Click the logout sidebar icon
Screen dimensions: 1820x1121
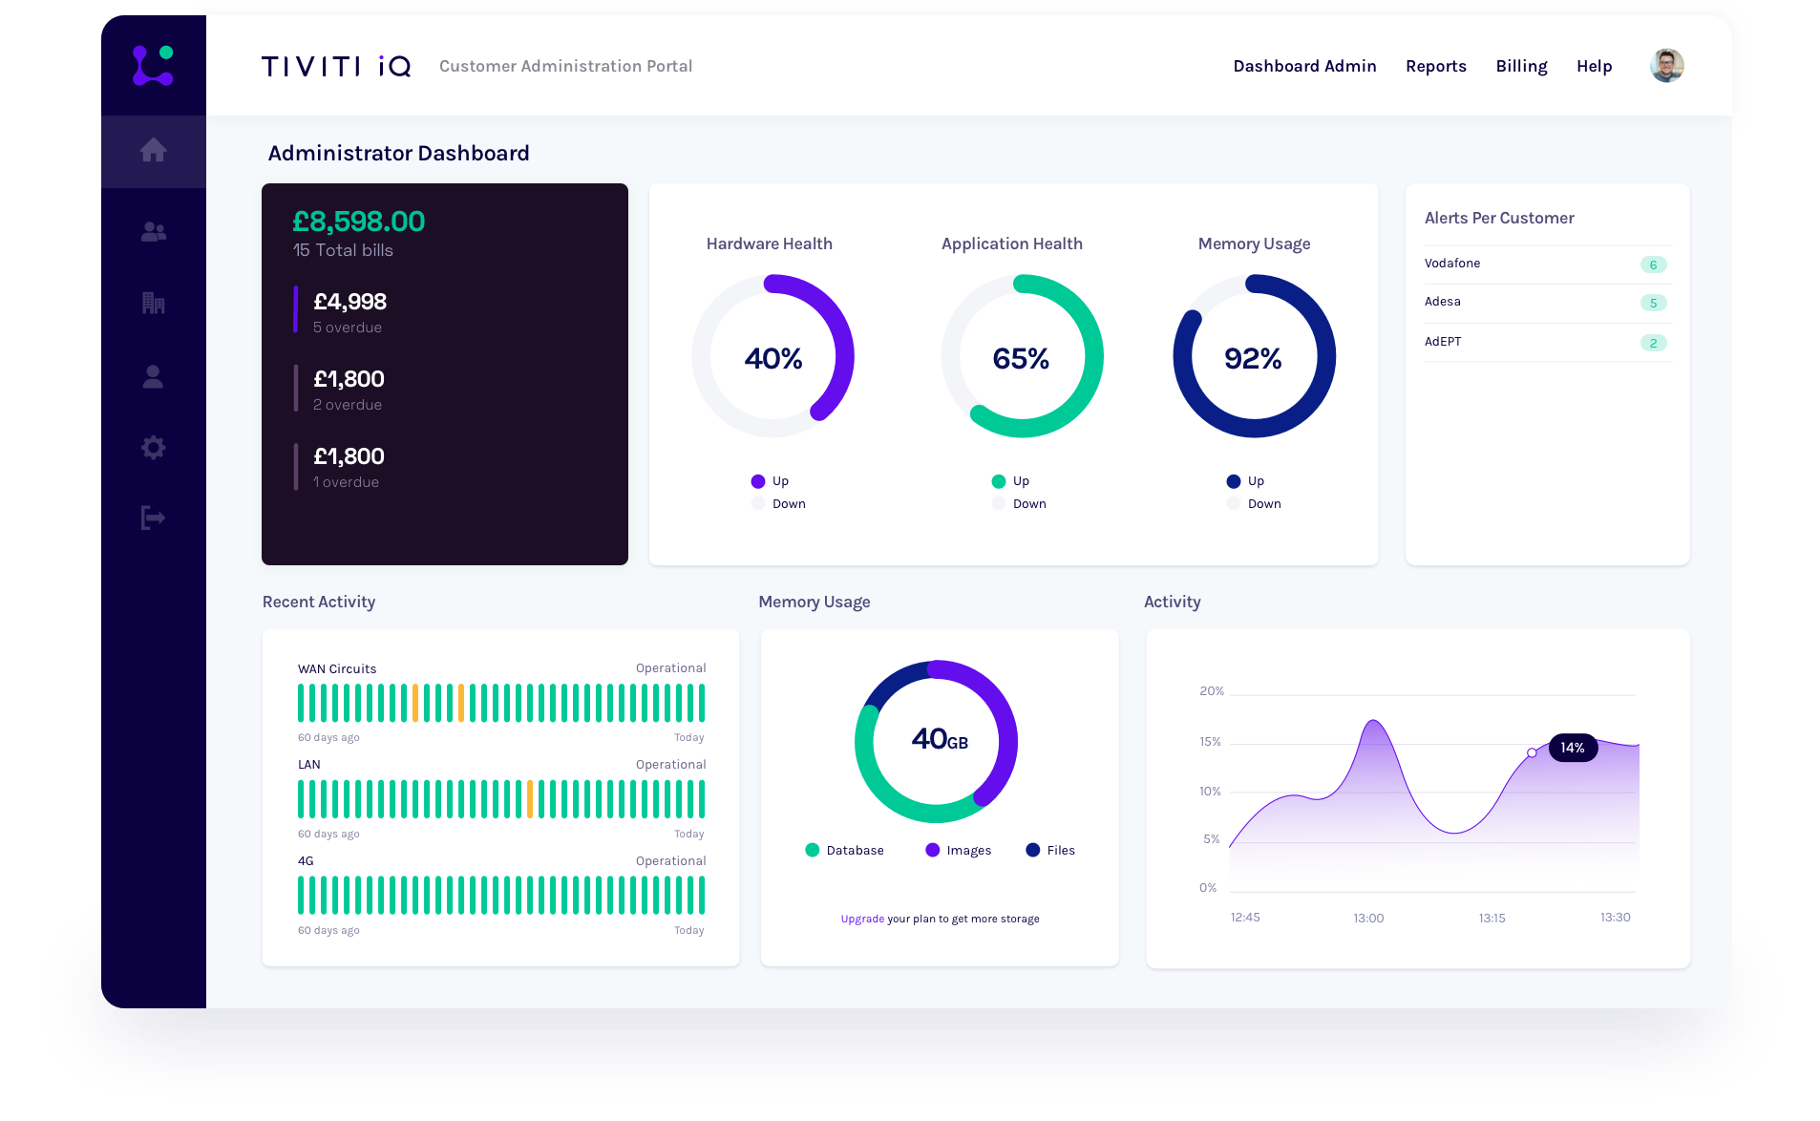tap(153, 518)
